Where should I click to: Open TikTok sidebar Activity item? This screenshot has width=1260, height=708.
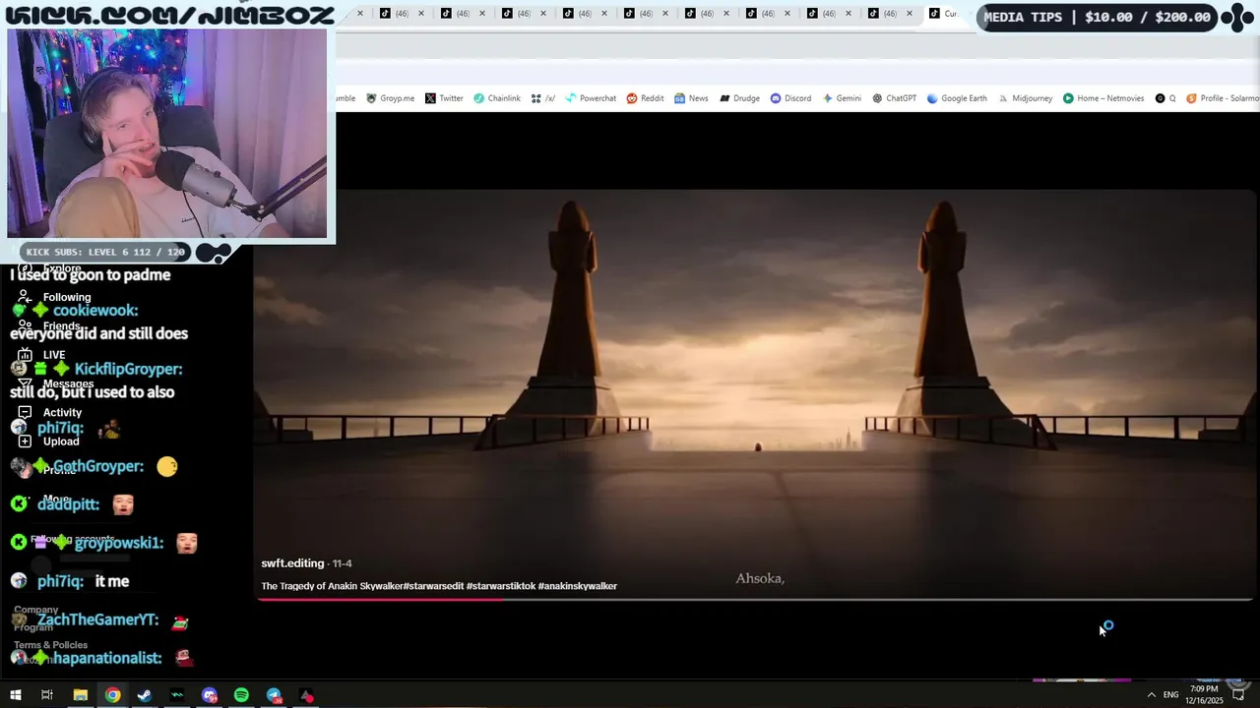(x=50, y=413)
